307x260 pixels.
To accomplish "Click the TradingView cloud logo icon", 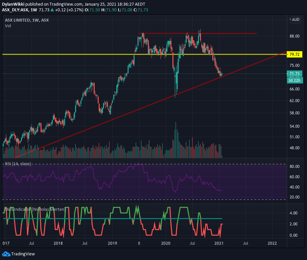I will pyautogui.click(x=6, y=254).
